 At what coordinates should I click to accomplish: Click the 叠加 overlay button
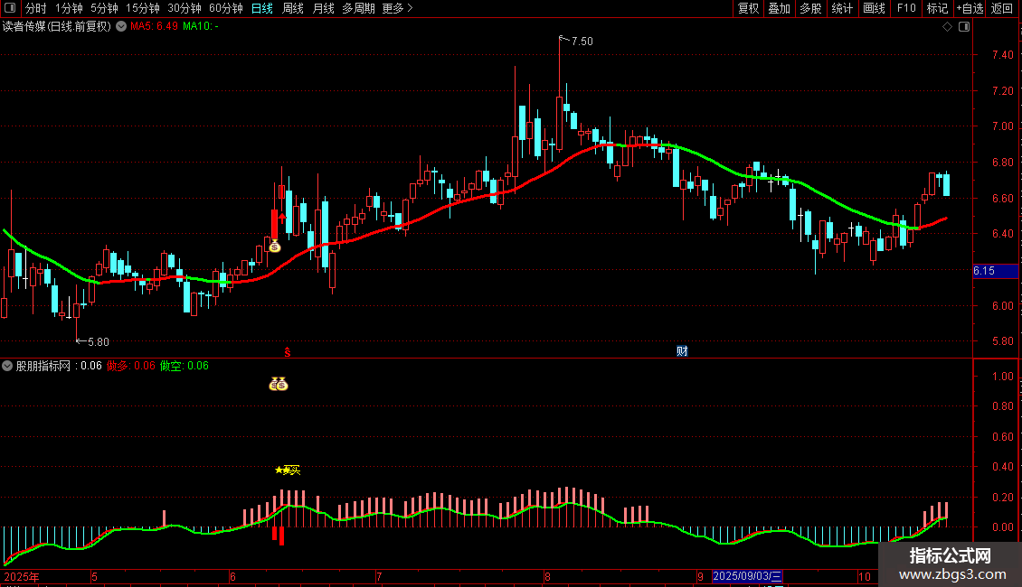tap(780, 8)
